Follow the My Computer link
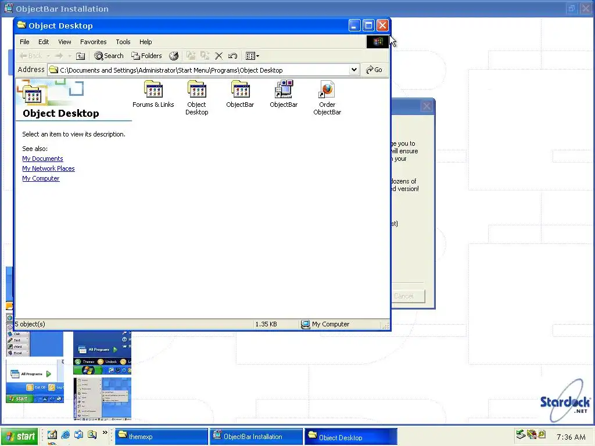The height and width of the screenshot is (446, 595). (41, 178)
